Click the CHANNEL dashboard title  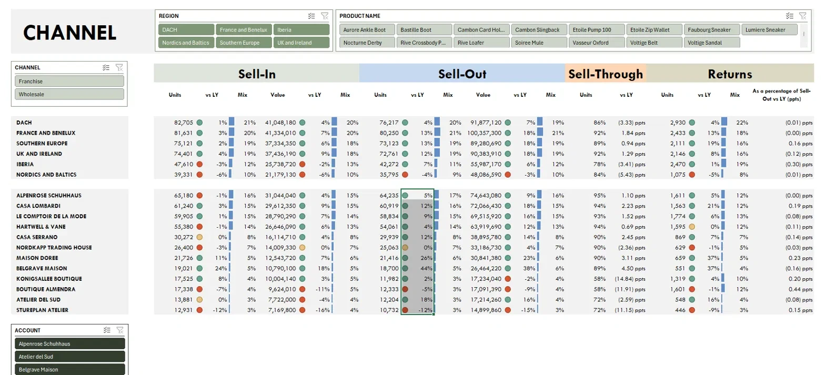69,33
